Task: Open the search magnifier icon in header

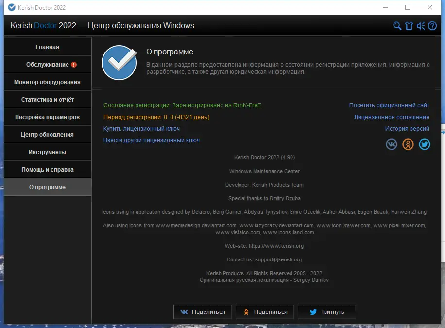Action: (x=397, y=26)
